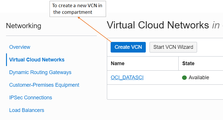This screenshot has height=120, width=223.
Task: Open the IPSec Connections page
Action: [31, 98]
